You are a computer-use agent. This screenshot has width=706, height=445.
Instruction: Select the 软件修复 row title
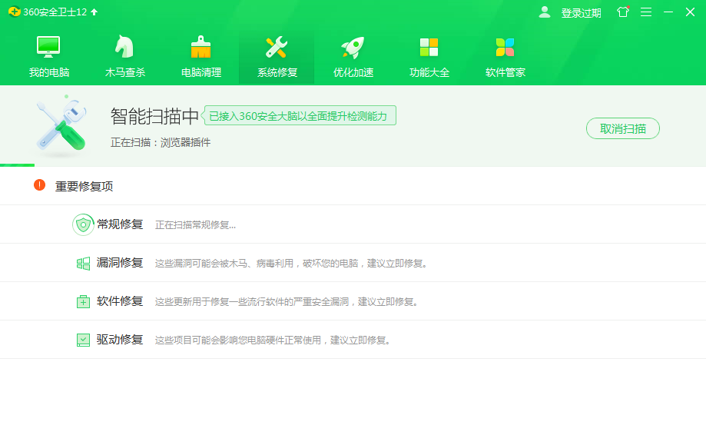(120, 301)
